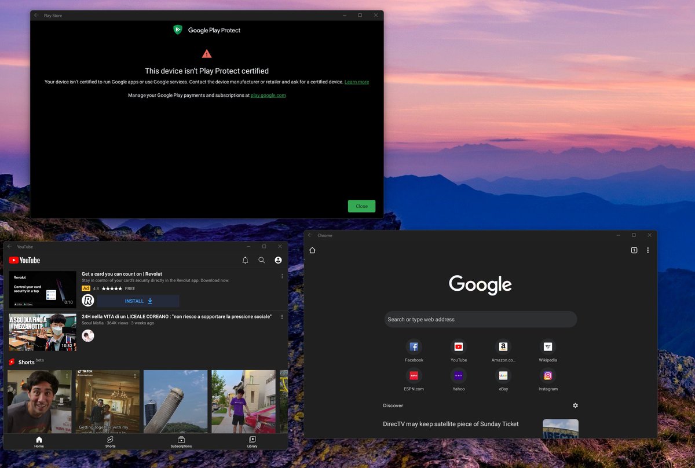Select the Shorts tab in YouTube bottom bar

[x=110, y=442]
